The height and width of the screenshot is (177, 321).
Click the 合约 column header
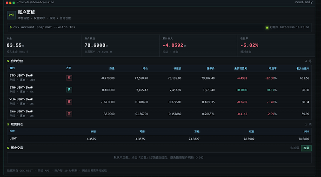pos(12,68)
